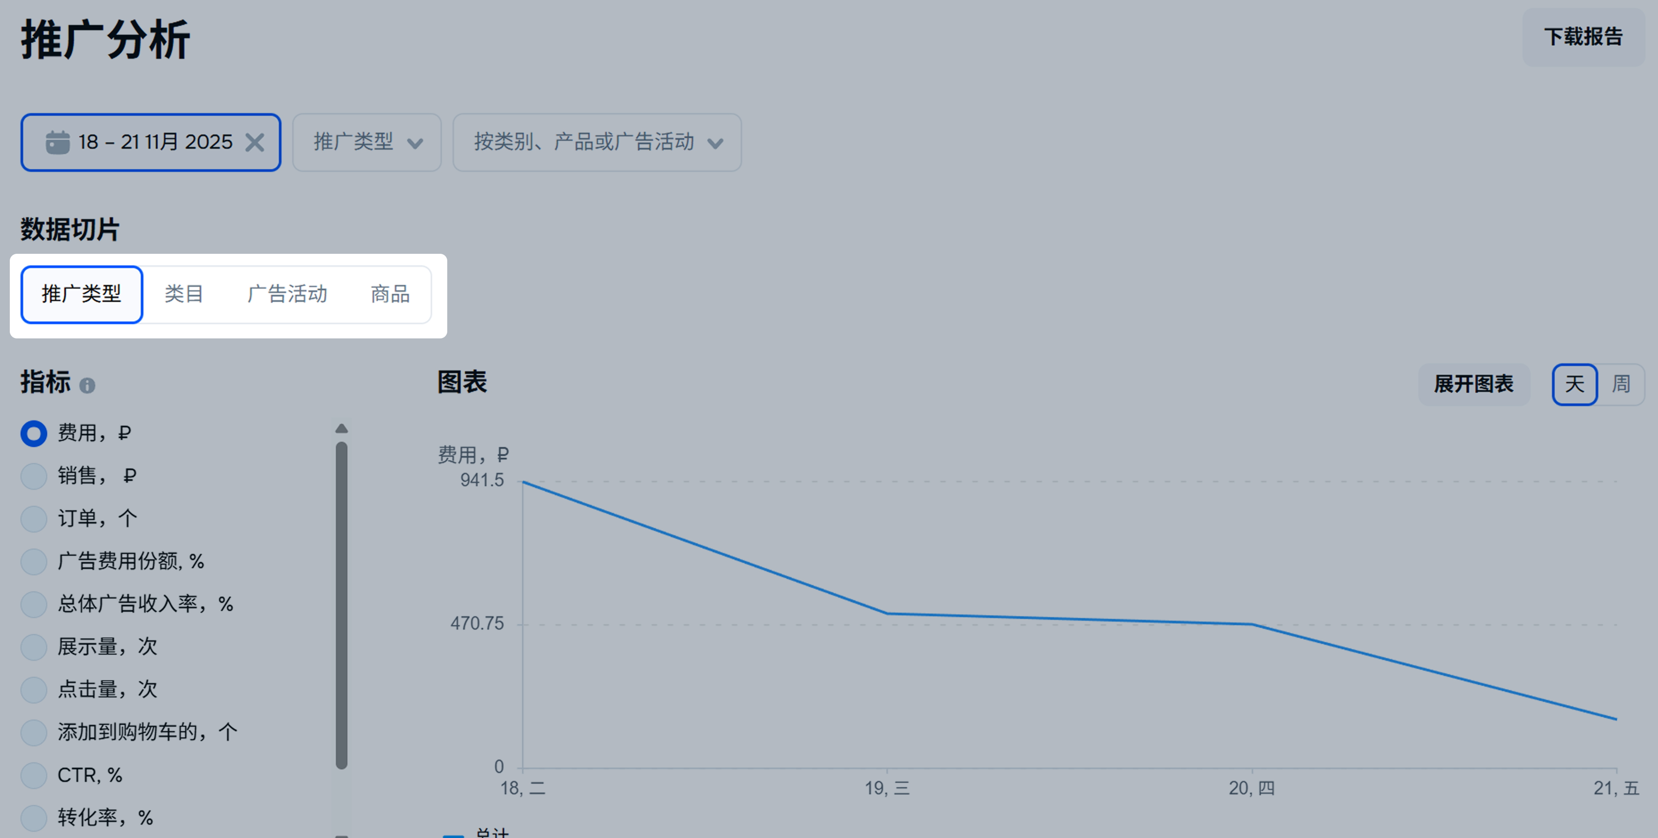The height and width of the screenshot is (838, 1658).
Task: Switch to the 类目 data slice tab
Action: coord(184,295)
